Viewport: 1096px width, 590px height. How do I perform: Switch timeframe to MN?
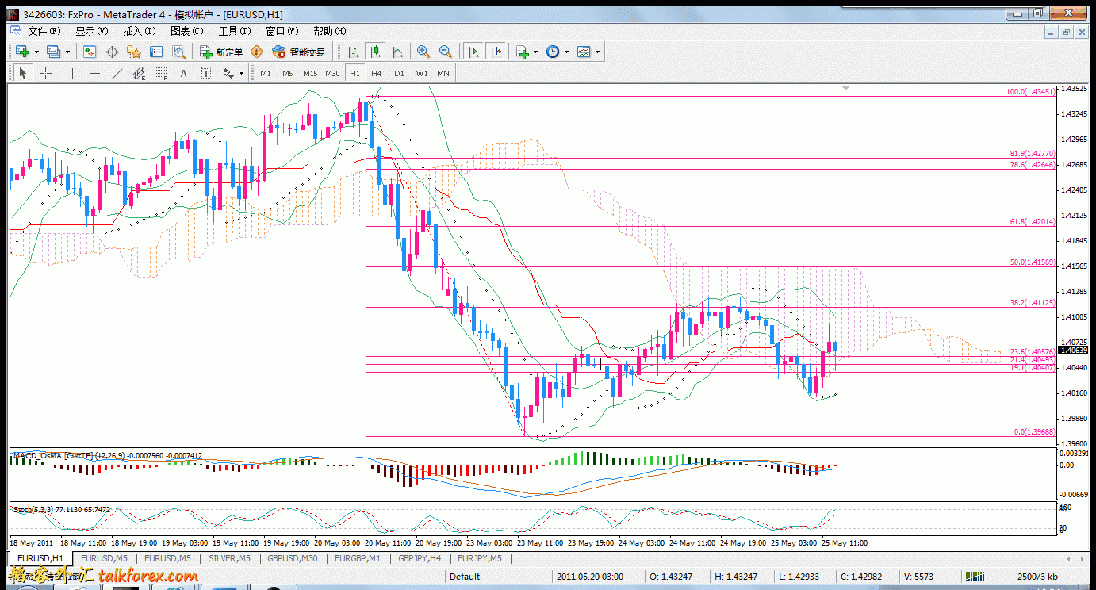[443, 73]
